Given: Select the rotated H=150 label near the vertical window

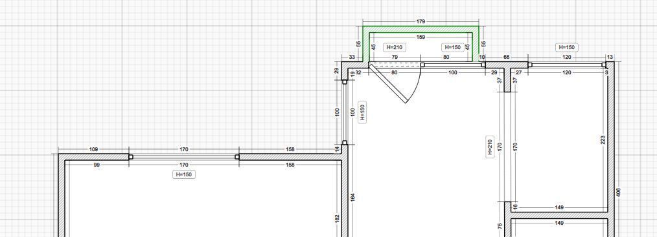Looking at the screenshot, I should point(362,112).
